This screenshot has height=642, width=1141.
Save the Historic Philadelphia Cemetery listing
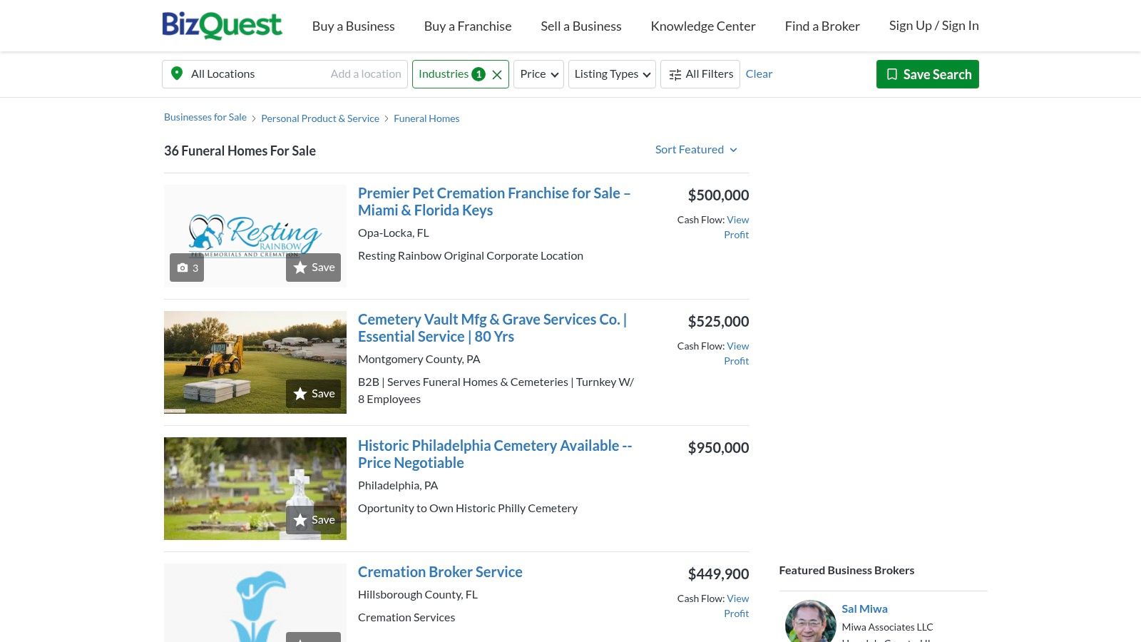pyautogui.click(x=313, y=520)
